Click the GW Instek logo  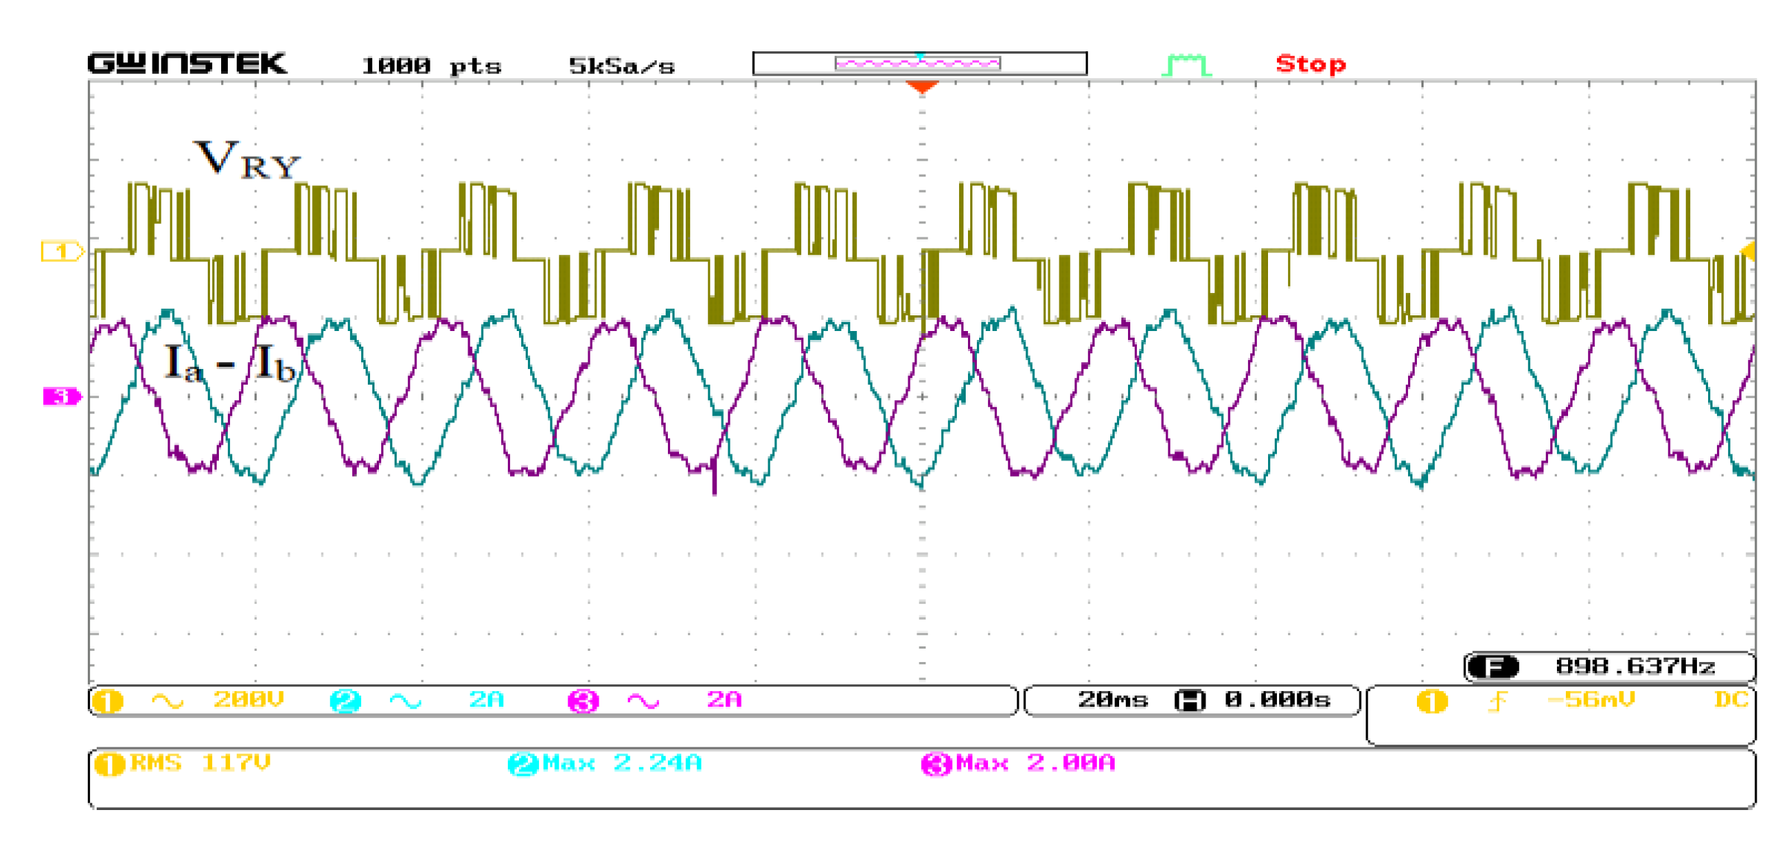[x=187, y=64]
